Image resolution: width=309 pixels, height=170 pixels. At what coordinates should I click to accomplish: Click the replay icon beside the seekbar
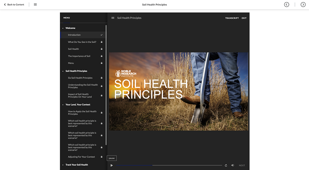tap(226, 165)
